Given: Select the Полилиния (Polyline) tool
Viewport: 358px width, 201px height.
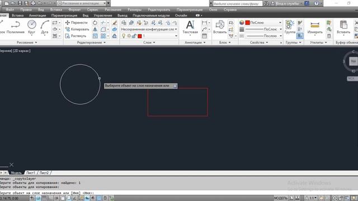Looking at the screenshot, I should pos(16,27).
